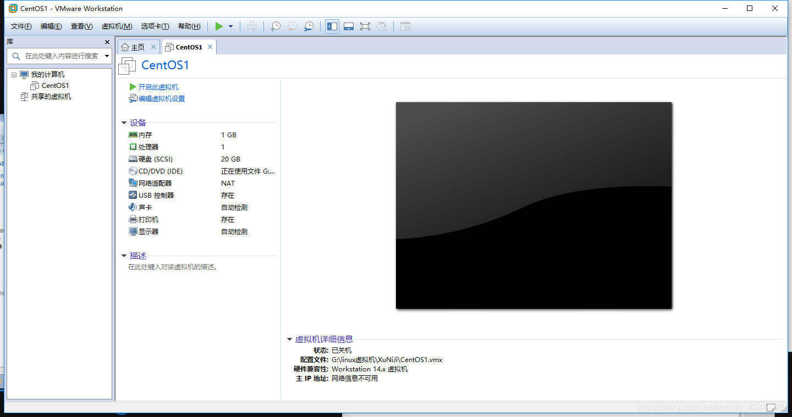Open the 文件(F) menu
This screenshot has width=792, height=417.
pos(21,26)
